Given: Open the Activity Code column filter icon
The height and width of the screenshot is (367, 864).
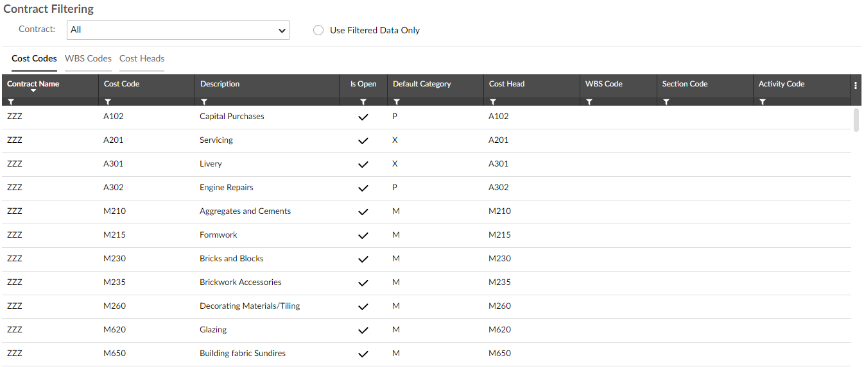Looking at the screenshot, I should [762, 102].
